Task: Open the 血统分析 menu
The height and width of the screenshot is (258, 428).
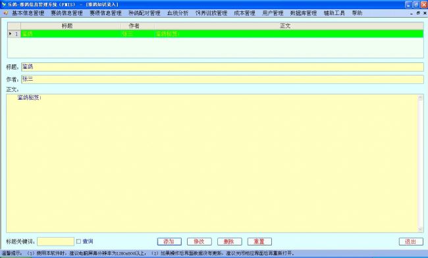Action: (x=178, y=13)
